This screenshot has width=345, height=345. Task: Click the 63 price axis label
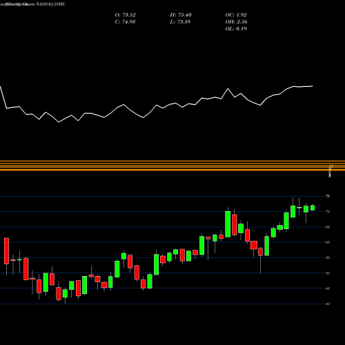(328, 242)
